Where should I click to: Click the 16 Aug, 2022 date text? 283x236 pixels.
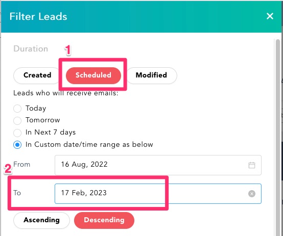pyautogui.click(x=84, y=164)
